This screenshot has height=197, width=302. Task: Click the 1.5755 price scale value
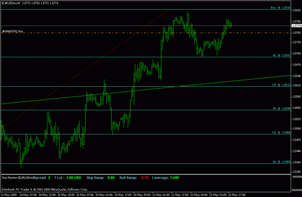click(x=297, y=33)
